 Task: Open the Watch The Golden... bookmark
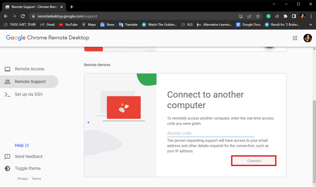coord(159,25)
